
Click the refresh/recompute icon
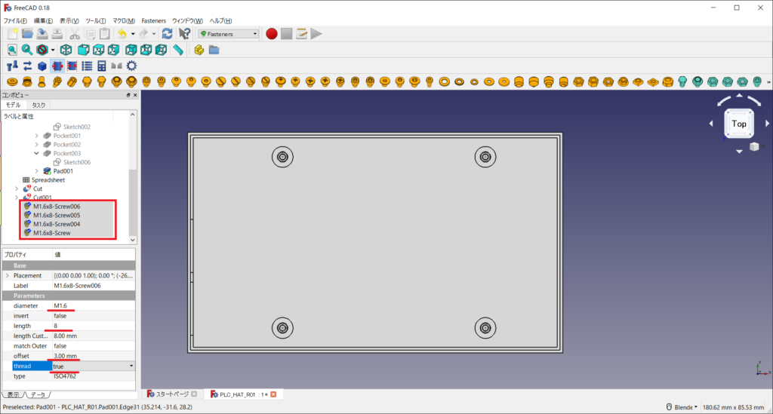(167, 34)
